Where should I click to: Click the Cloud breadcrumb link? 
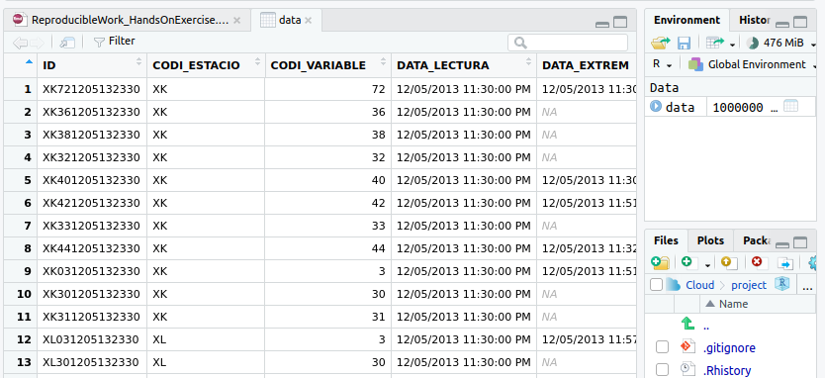click(x=699, y=285)
